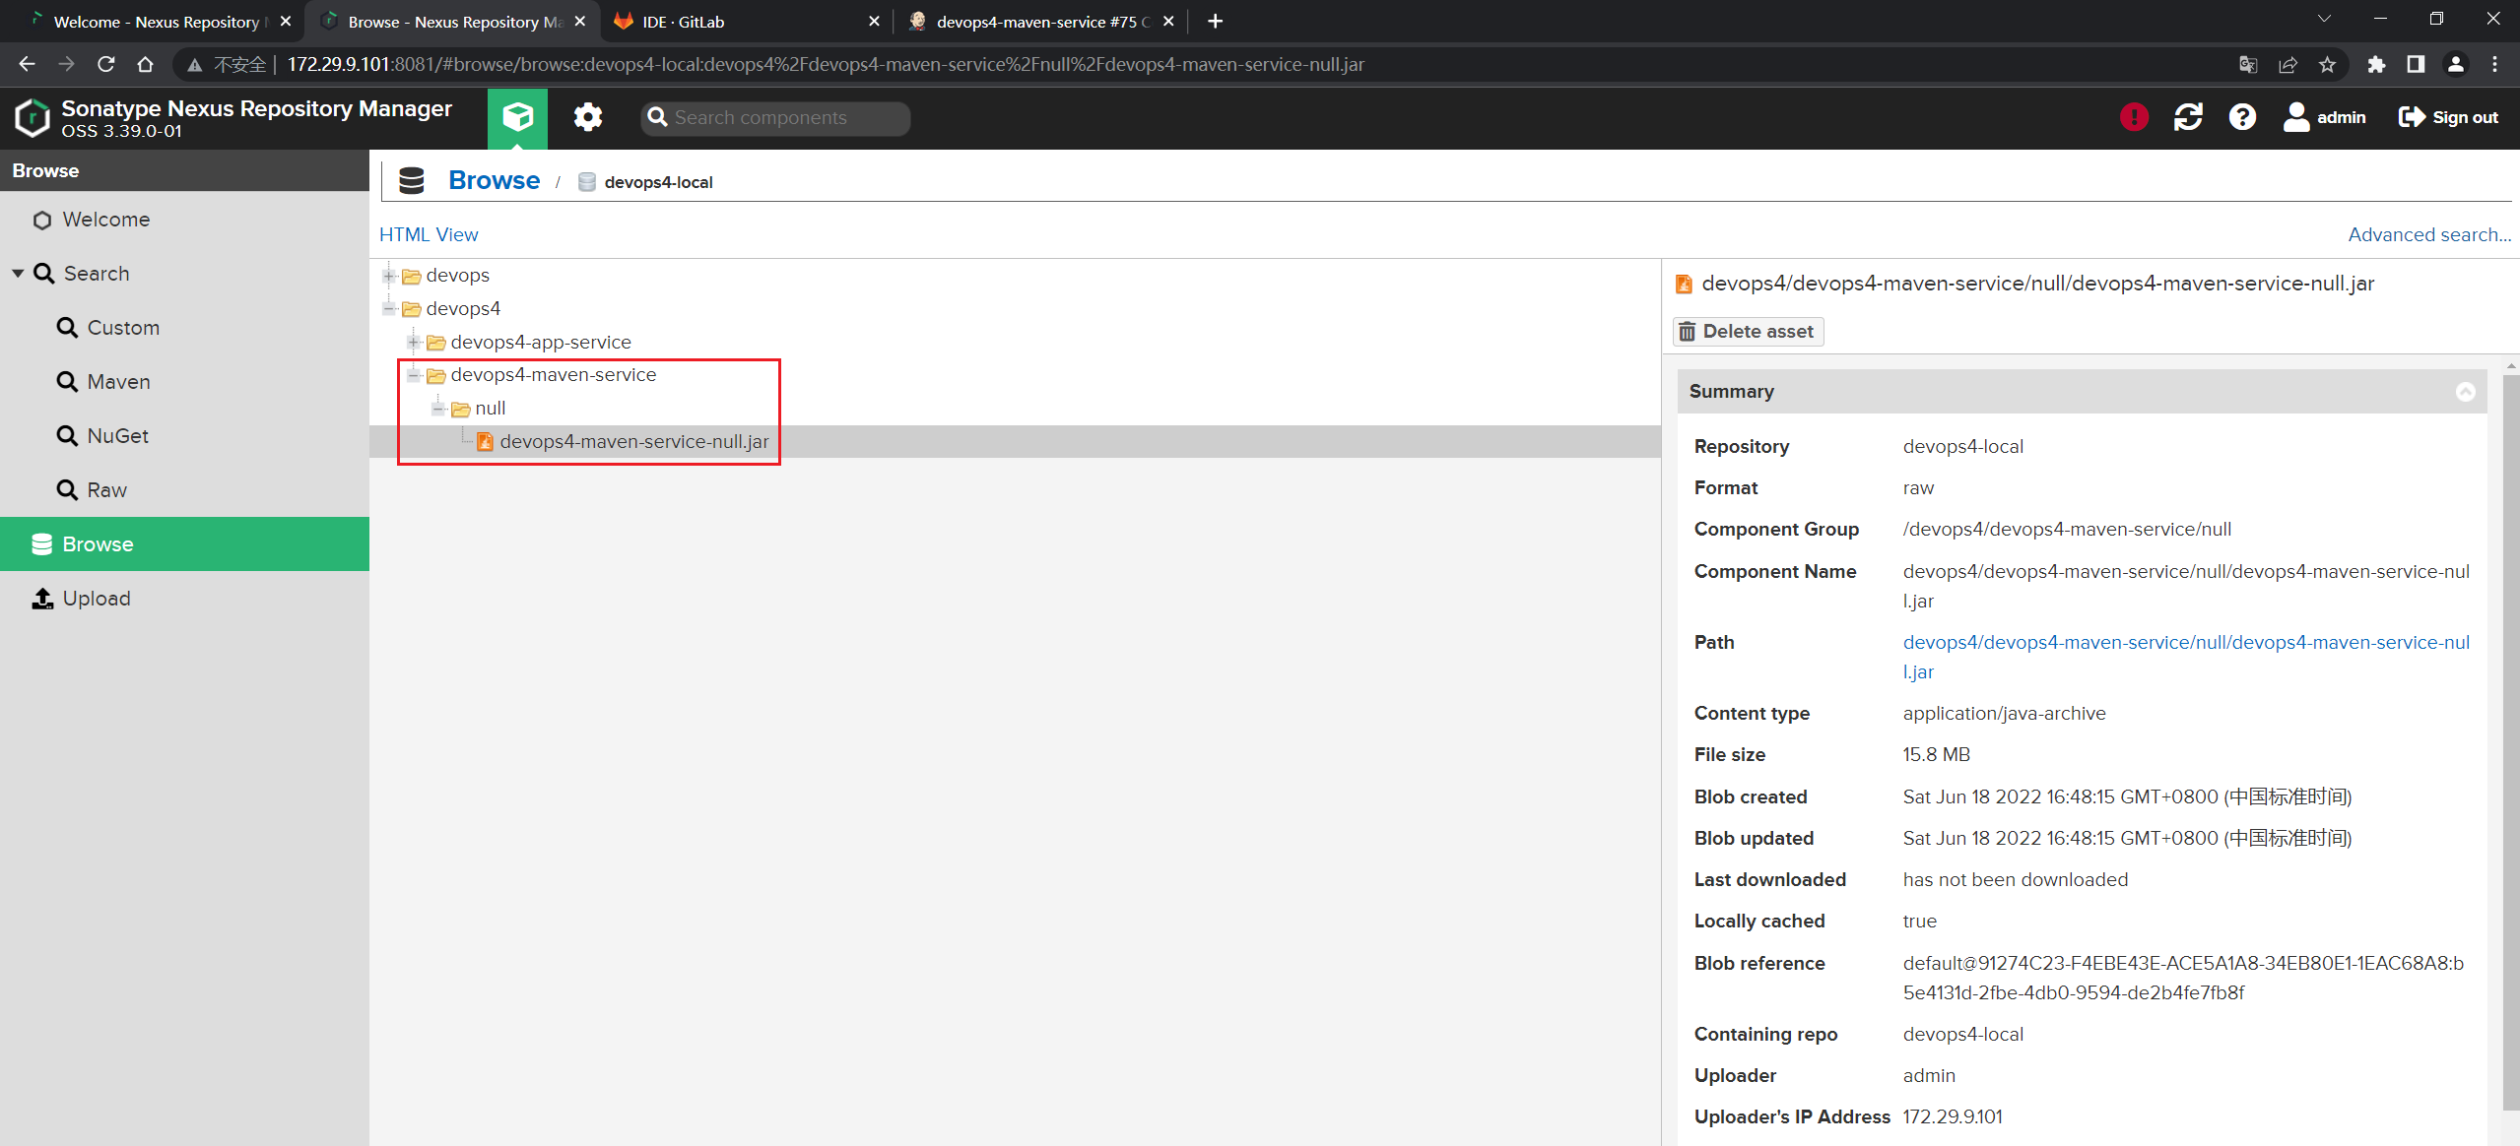Click the Browse breadcrumb link
The height and width of the screenshot is (1146, 2520).
pyautogui.click(x=494, y=181)
